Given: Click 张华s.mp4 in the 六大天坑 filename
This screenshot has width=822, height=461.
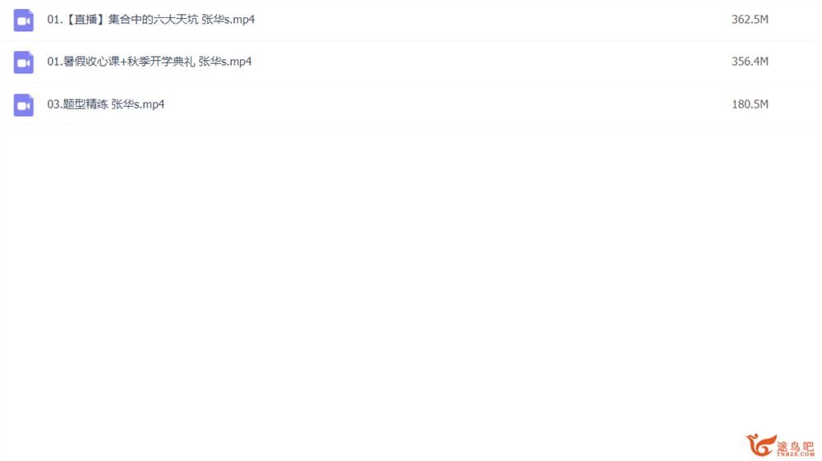Looking at the screenshot, I should [x=228, y=20].
